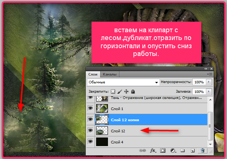The image size is (227, 159).
Task: Lock transparent pixels checkerboard icon
Action: click(113, 92)
